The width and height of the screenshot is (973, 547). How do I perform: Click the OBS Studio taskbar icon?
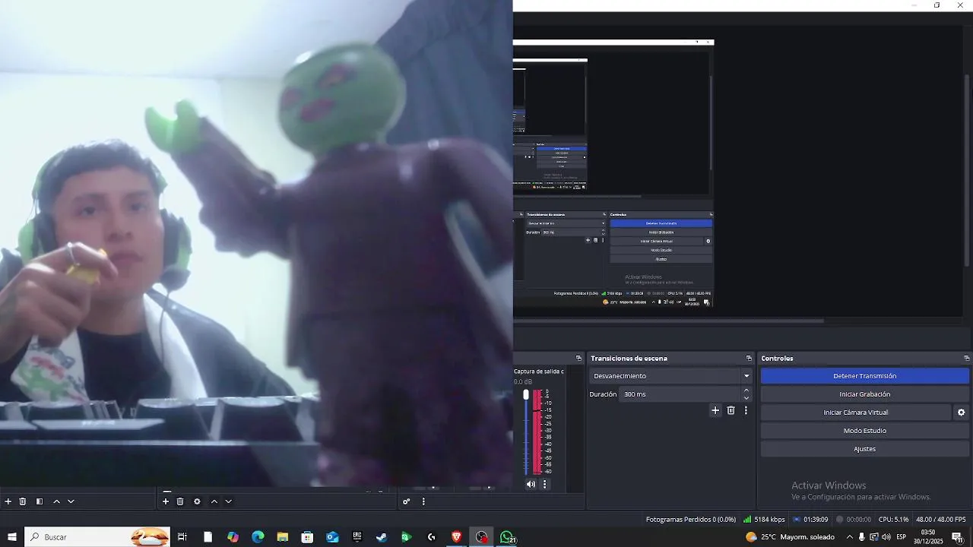[481, 537]
